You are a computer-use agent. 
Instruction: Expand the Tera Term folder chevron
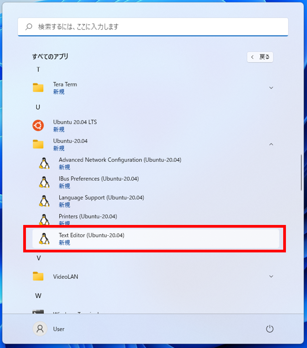(271, 88)
